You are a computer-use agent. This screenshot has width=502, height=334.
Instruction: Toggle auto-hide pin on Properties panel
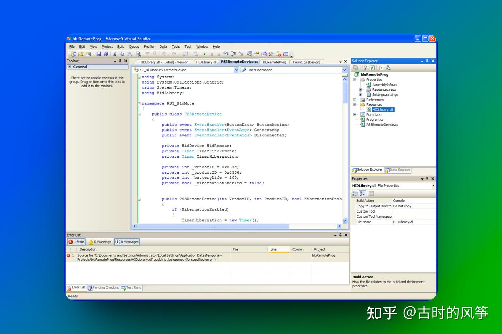pyautogui.click(x=427, y=178)
